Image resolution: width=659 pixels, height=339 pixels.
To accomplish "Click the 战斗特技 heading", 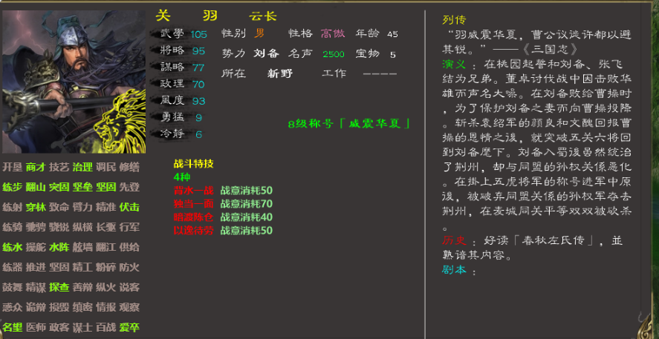I will (193, 164).
